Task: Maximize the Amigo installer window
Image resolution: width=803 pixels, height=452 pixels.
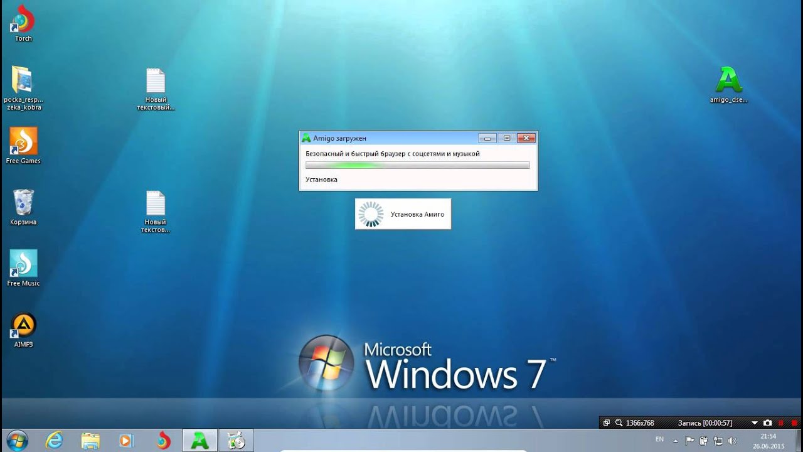Action: [507, 138]
